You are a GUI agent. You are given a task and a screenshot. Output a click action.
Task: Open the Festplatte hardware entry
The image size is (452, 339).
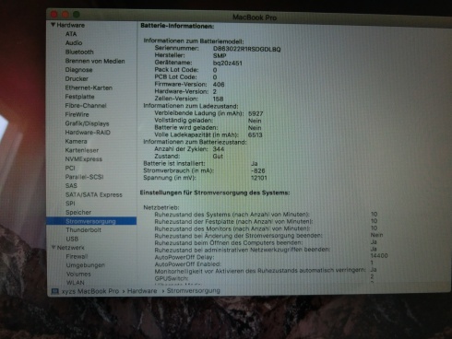[79, 97]
